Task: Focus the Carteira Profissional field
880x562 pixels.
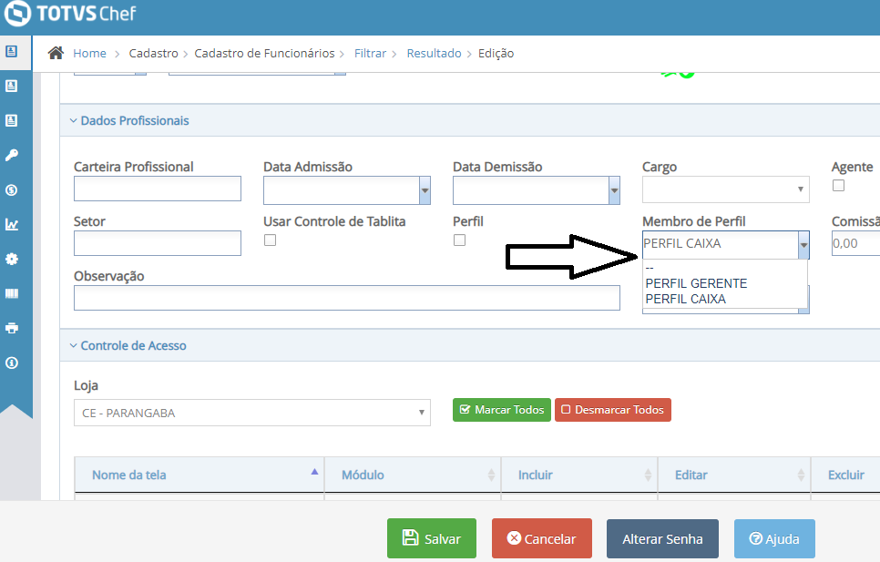Action: point(157,189)
